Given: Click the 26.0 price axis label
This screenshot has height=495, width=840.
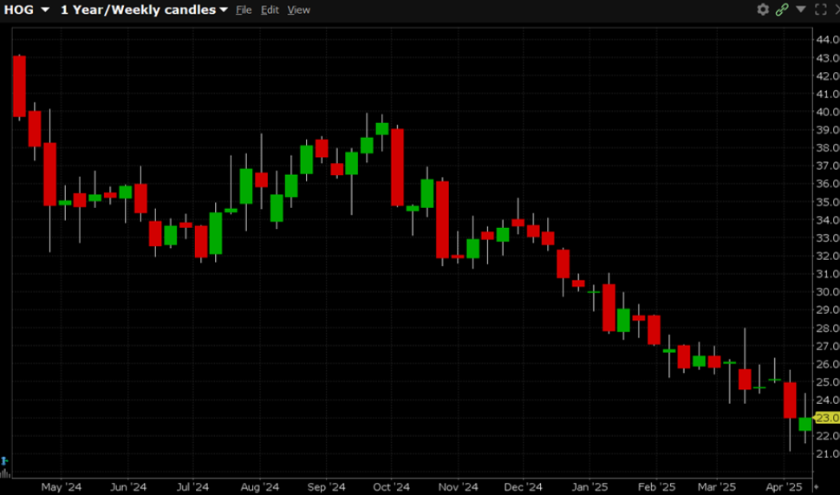Looking at the screenshot, I should tap(828, 364).
